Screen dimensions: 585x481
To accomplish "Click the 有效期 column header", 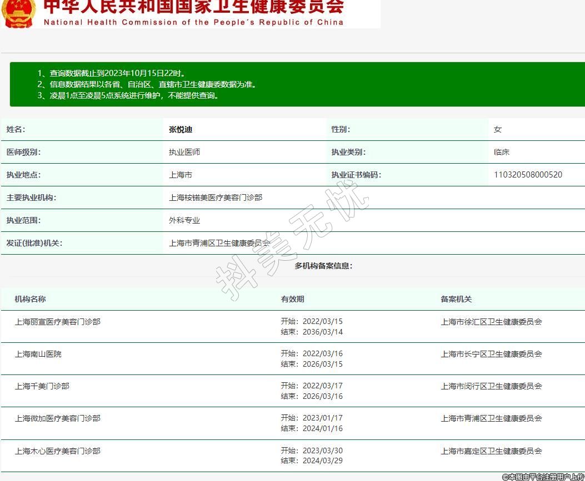I will click(x=292, y=299).
